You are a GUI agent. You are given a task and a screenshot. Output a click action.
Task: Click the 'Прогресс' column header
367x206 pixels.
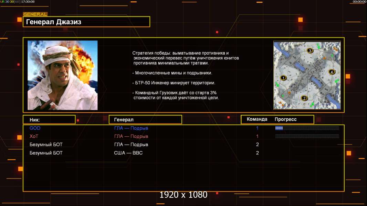285,119
